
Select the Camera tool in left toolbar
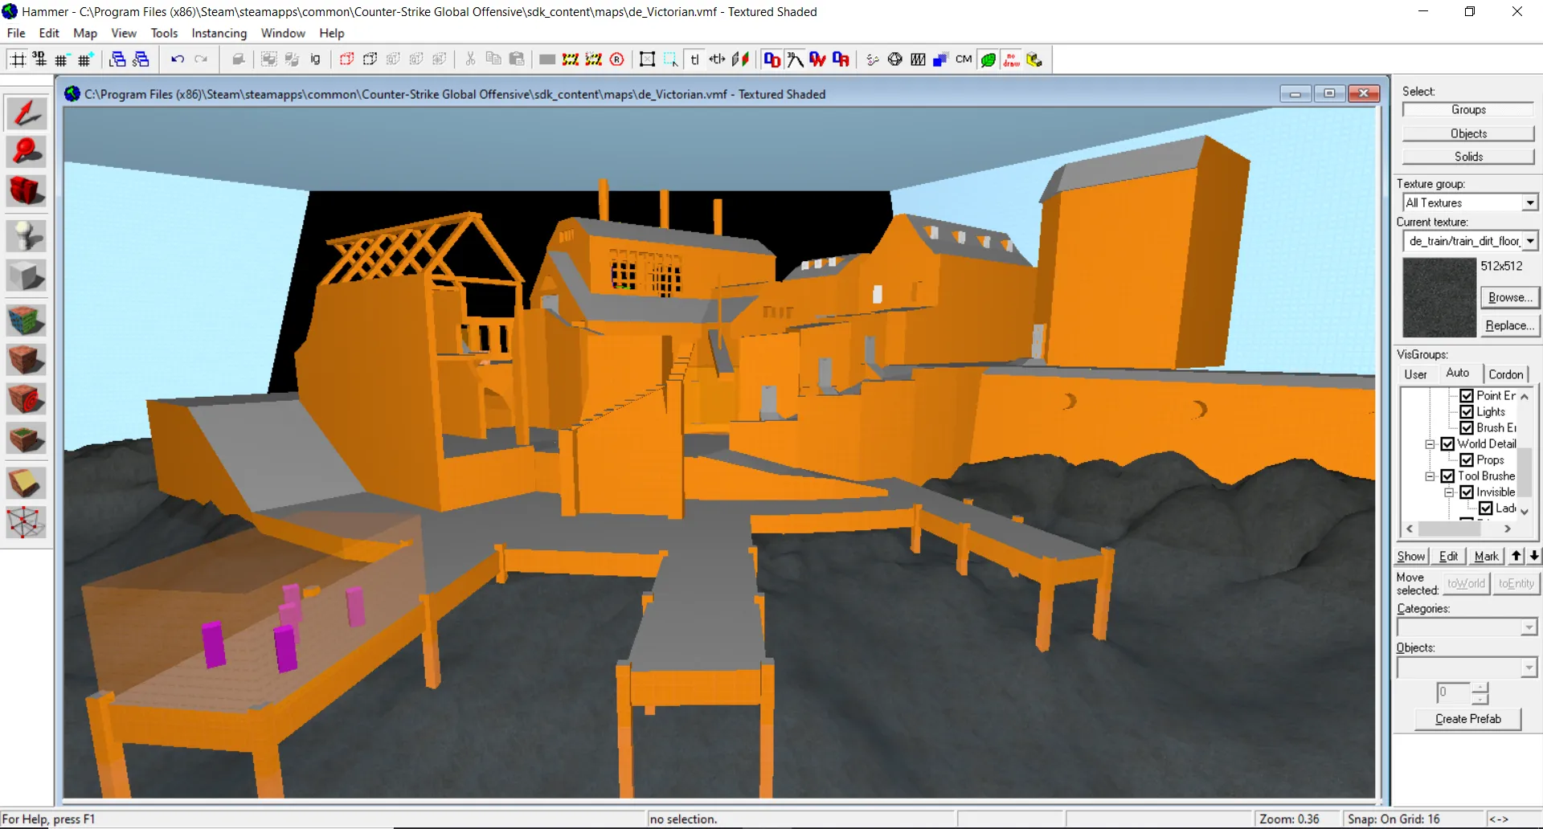[27, 191]
